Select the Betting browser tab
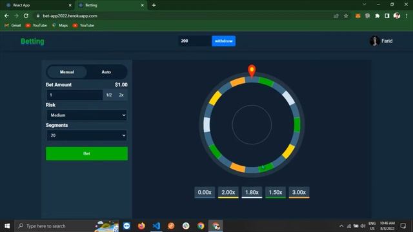The image size is (413, 232). click(x=111, y=5)
